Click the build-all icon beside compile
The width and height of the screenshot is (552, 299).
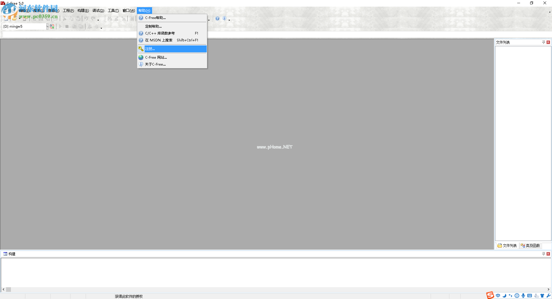point(81,26)
